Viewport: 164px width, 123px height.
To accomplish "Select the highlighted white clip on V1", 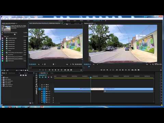I will pyautogui.click(x=97, y=89).
